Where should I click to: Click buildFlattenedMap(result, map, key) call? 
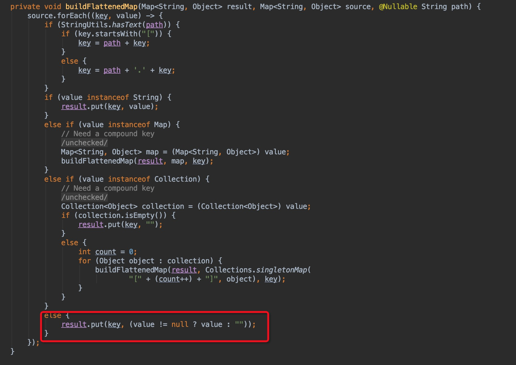[137, 161]
